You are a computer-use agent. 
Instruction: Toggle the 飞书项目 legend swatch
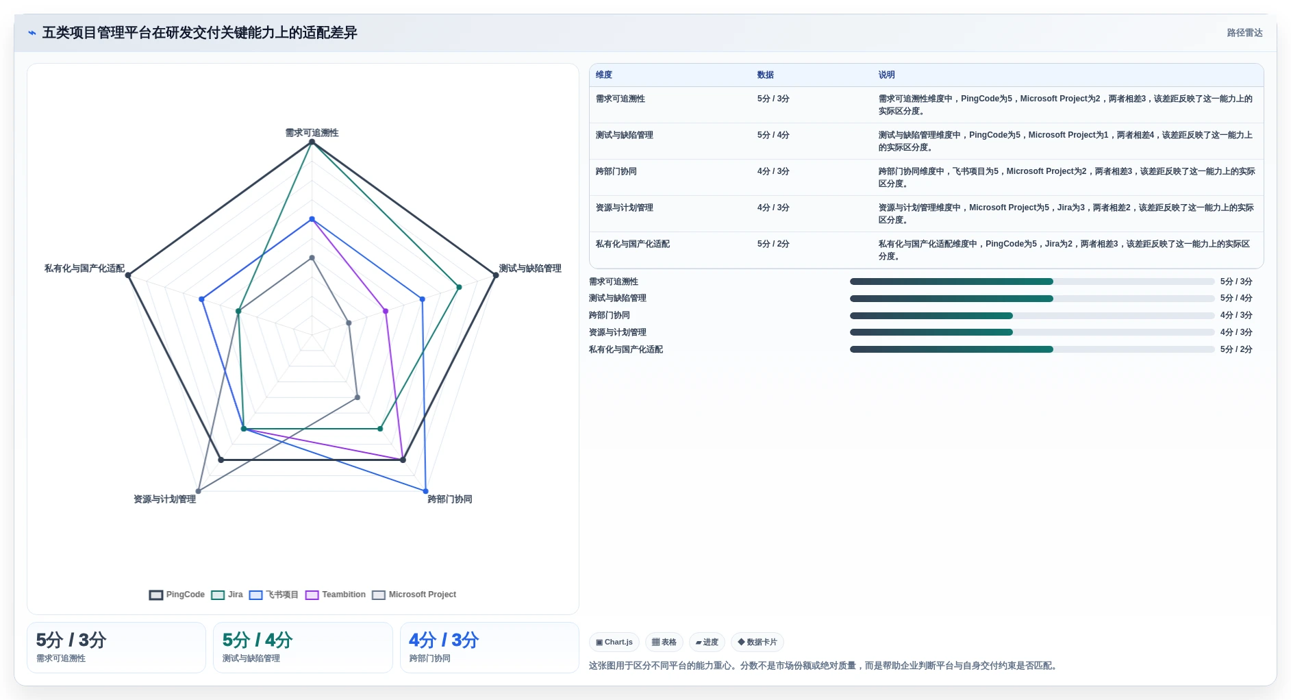[256, 595]
